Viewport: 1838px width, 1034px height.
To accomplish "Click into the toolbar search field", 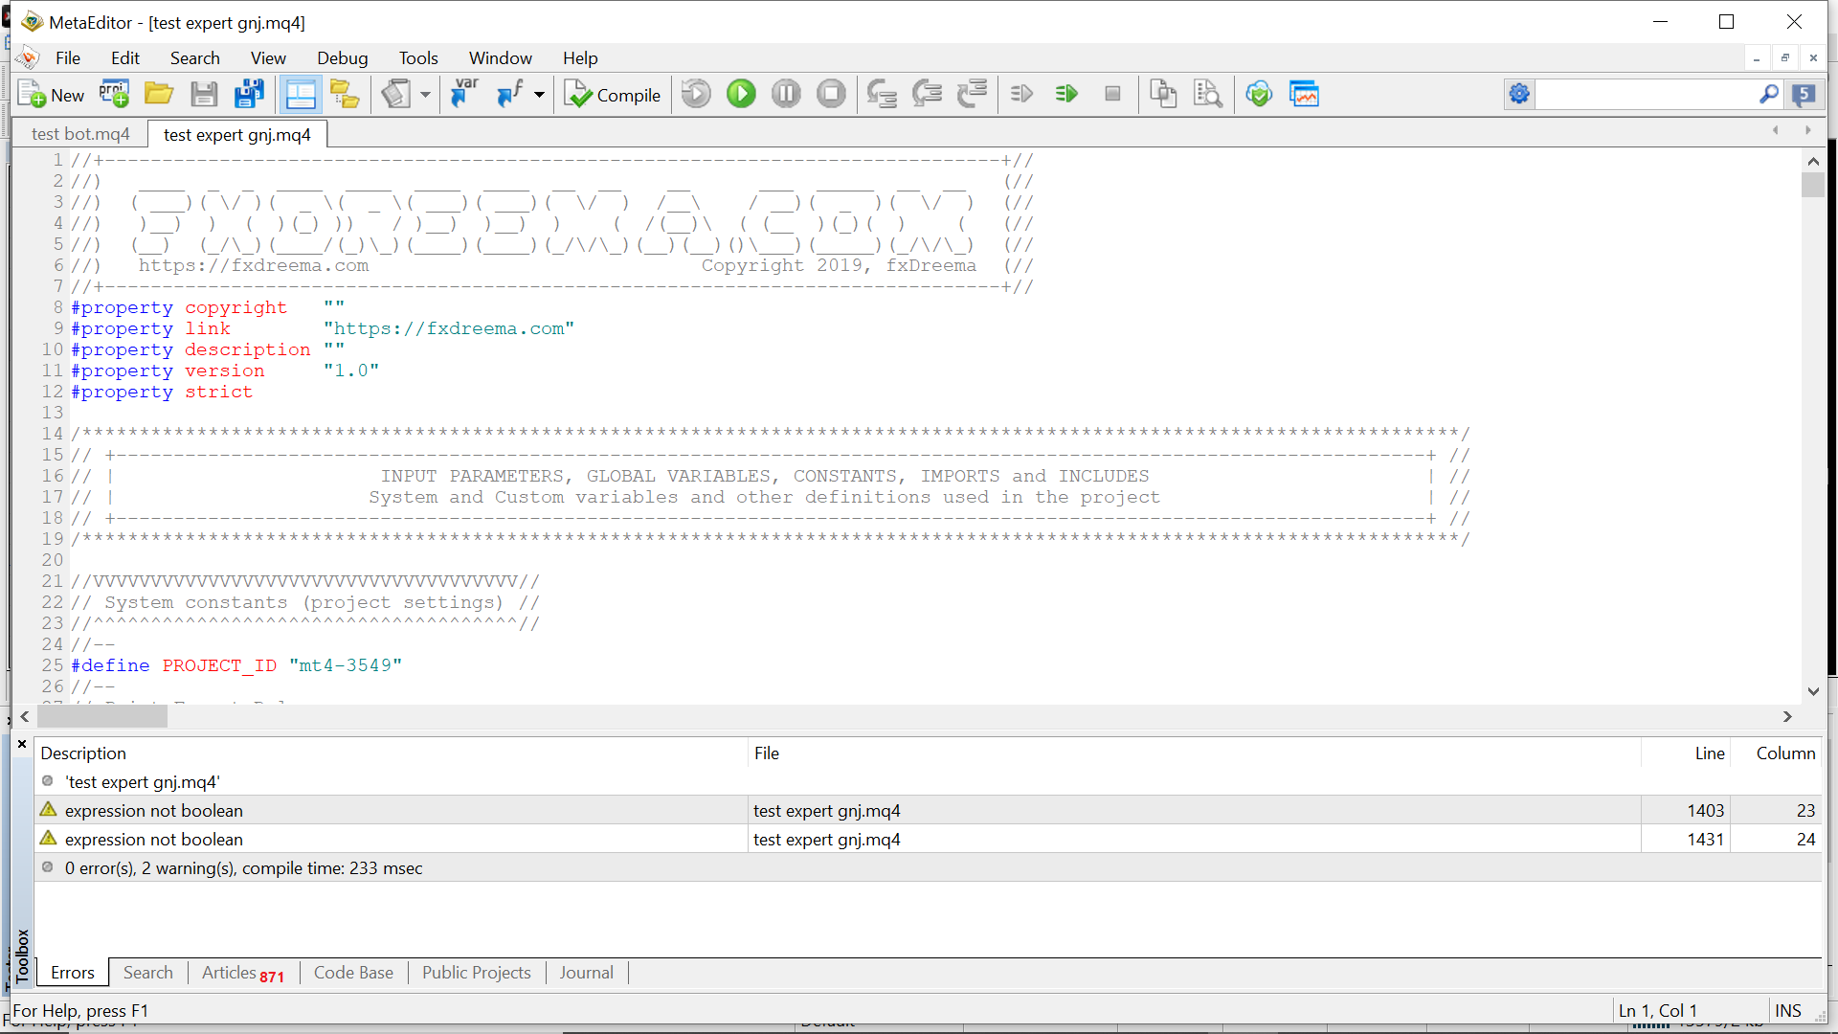I will click(x=1645, y=94).
